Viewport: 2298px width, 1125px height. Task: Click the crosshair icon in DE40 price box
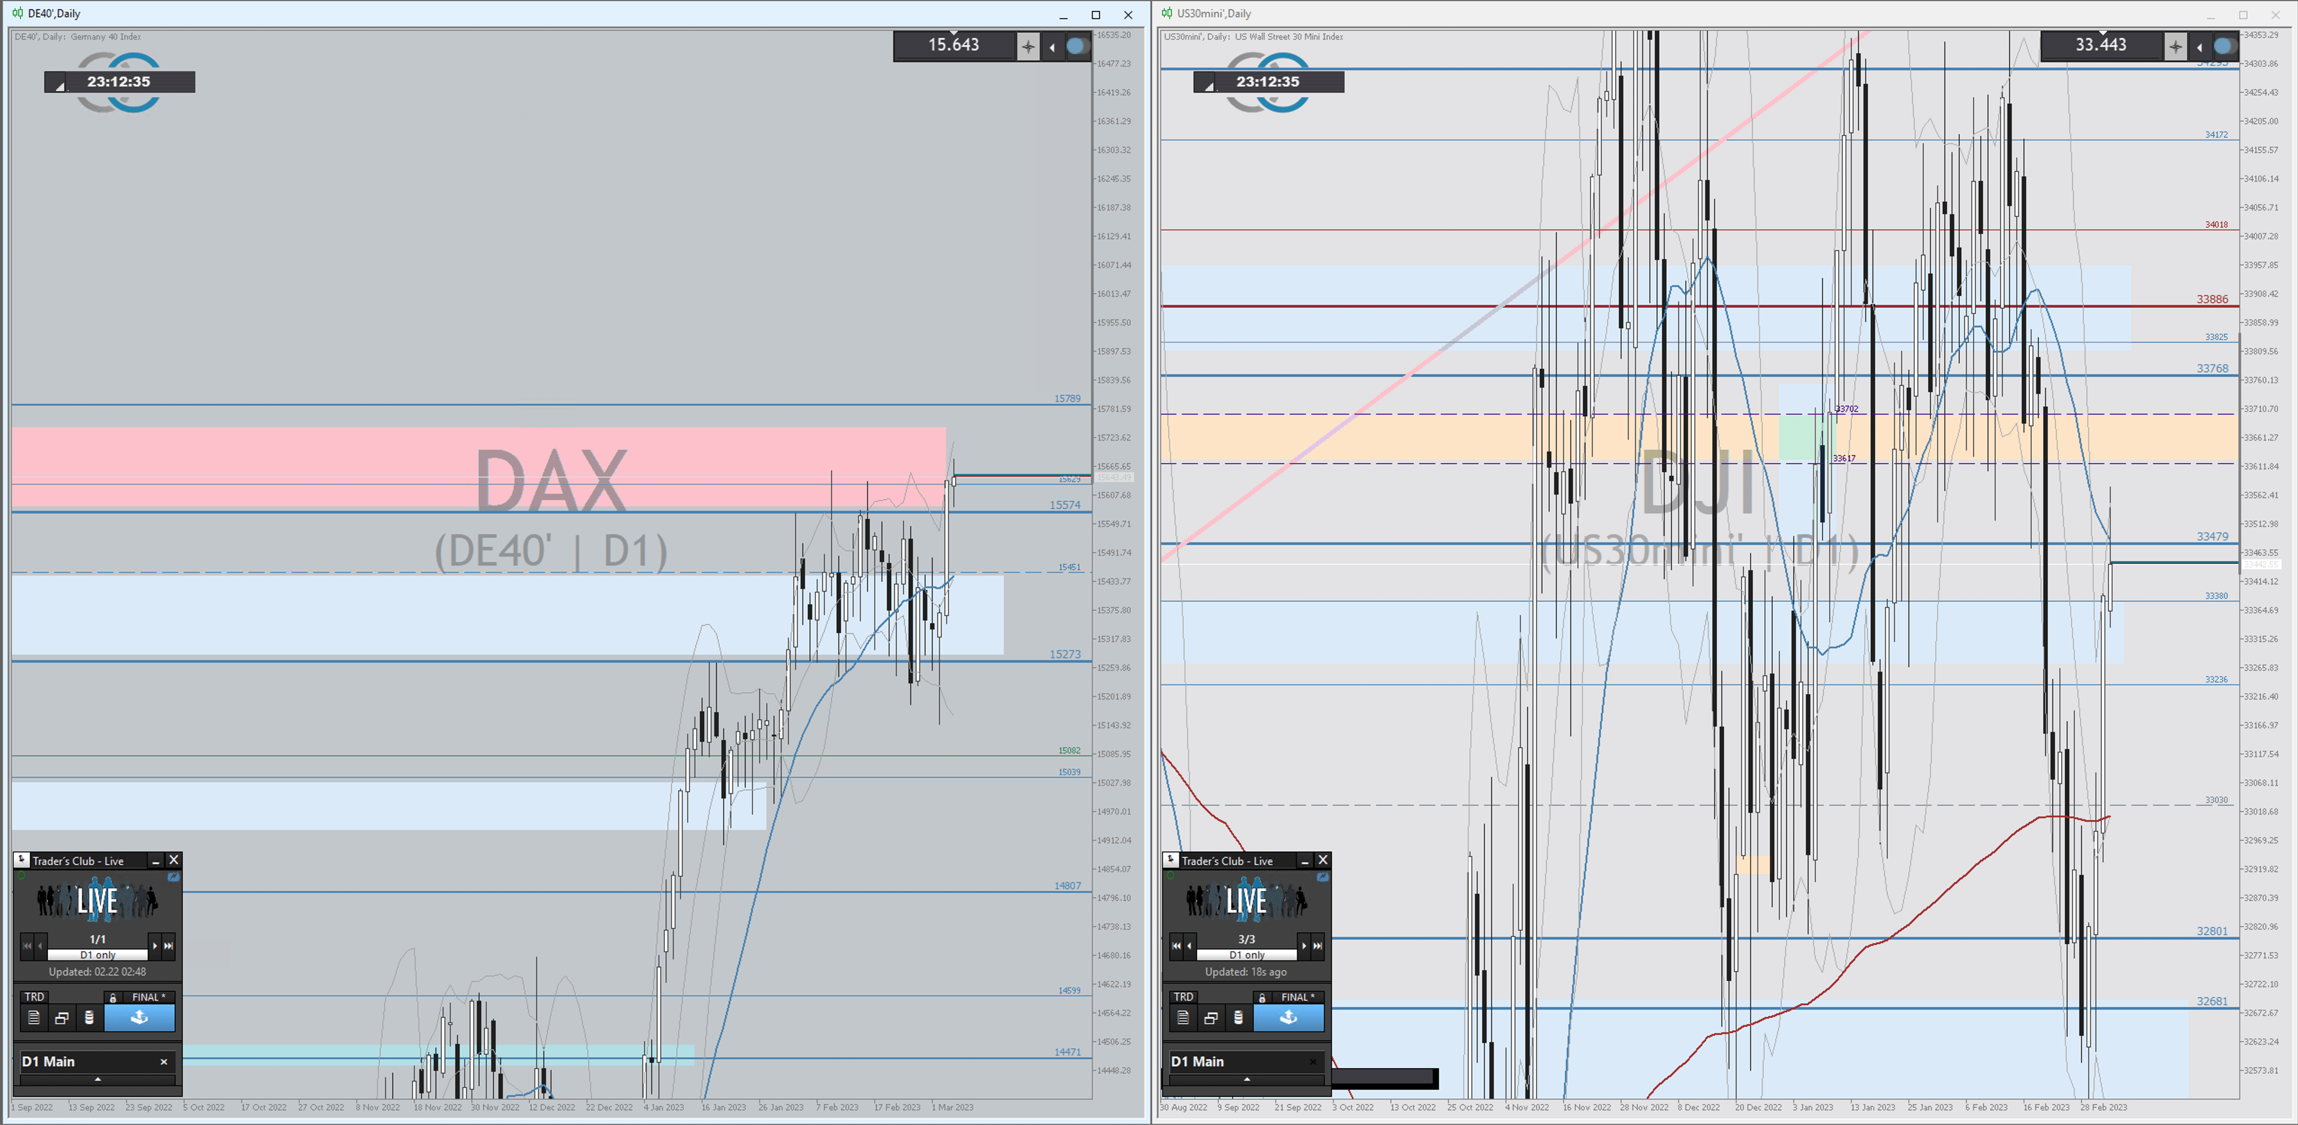1028,46
